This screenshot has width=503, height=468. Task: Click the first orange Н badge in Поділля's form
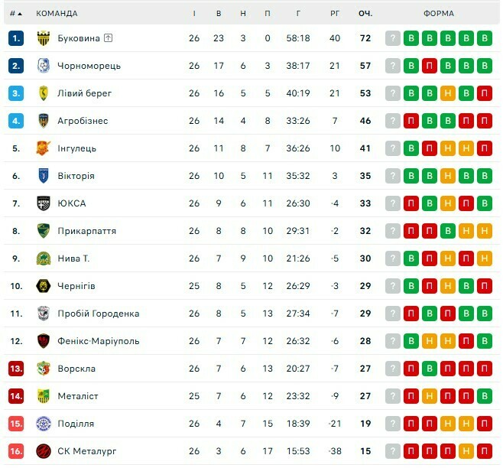click(x=448, y=424)
